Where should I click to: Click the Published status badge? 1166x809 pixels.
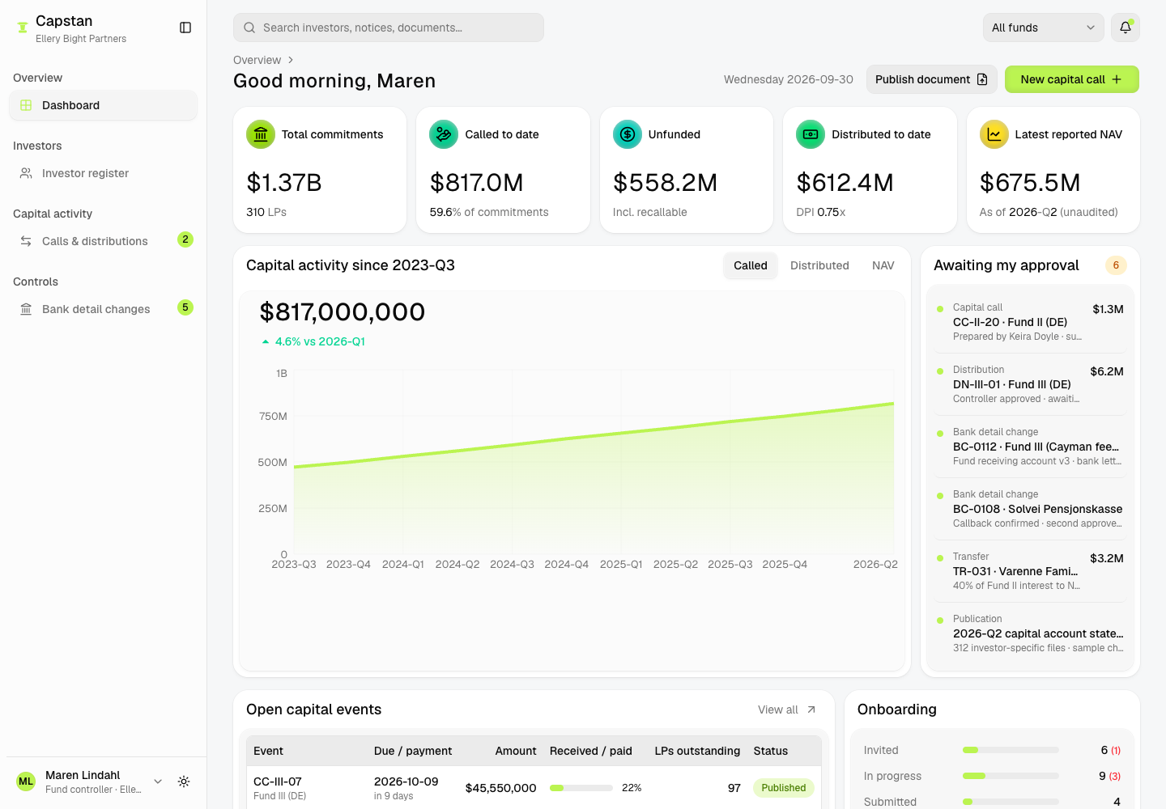[x=783, y=788]
